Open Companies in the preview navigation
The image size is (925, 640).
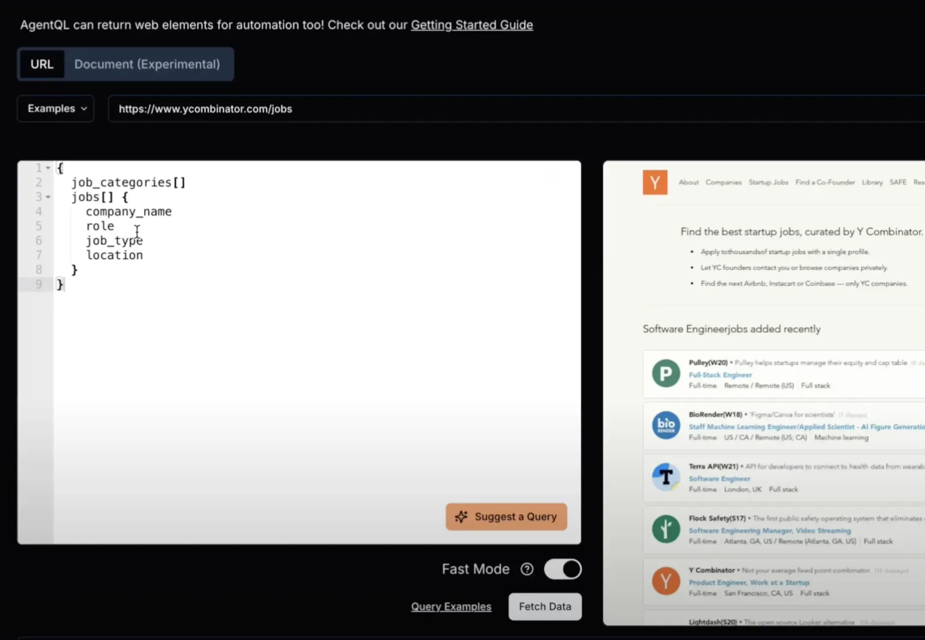(x=723, y=182)
